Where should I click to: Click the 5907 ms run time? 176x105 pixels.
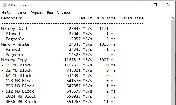tap(107, 60)
